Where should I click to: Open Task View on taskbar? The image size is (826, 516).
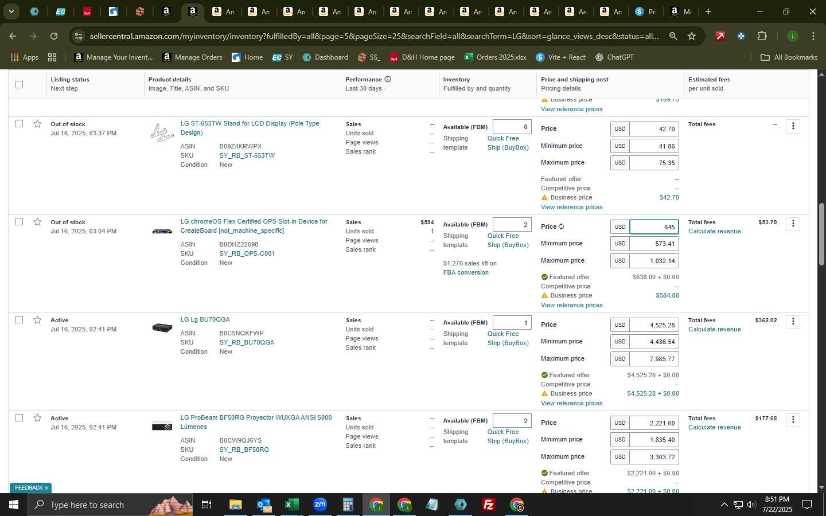[x=206, y=505]
